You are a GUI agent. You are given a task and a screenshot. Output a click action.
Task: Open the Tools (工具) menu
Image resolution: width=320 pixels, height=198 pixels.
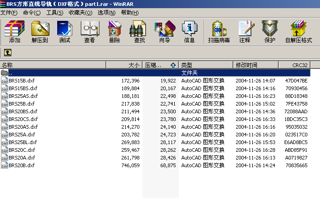(x=54, y=13)
